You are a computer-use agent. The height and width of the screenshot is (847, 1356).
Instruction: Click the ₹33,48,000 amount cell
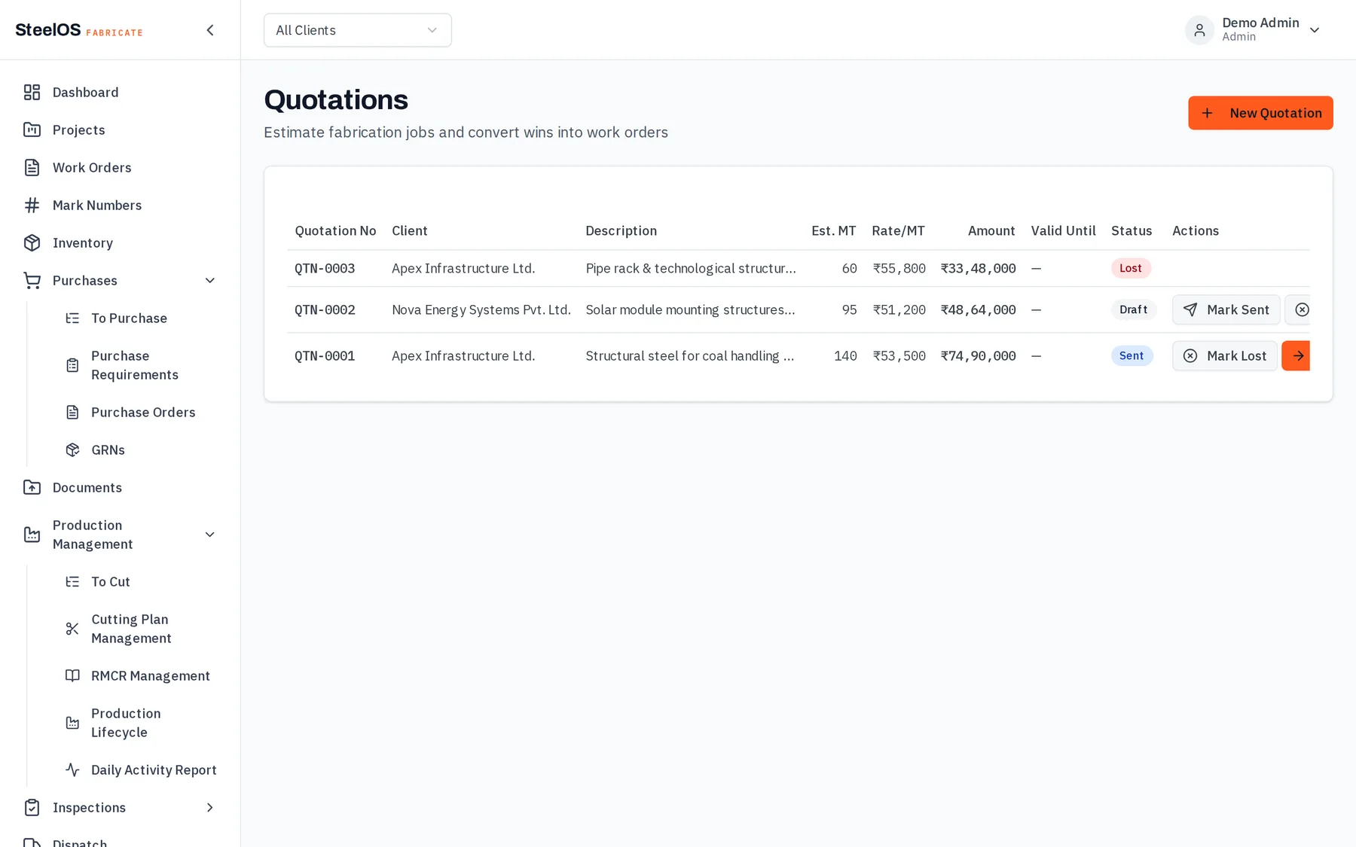(978, 268)
